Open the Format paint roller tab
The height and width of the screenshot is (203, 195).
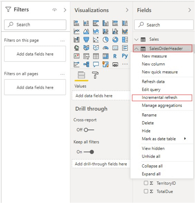[95, 75]
